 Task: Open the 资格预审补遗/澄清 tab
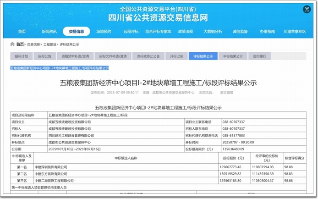coord(75,56)
